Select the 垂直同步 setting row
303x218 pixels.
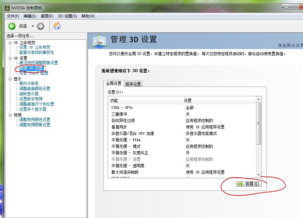[182, 127]
